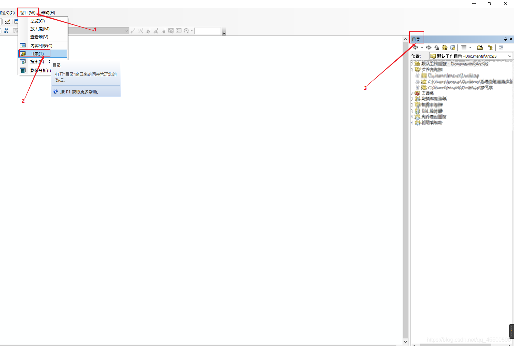
Task: Click the Go to default geodatabase icon
Action: [x=453, y=48]
